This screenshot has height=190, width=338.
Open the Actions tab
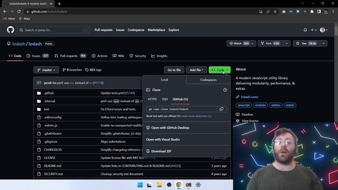tap(99, 56)
